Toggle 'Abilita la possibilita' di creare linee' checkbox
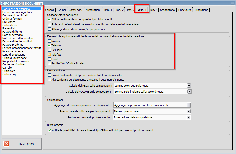The width and height of the screenshot is (236, 154). [x=50, y=130]
